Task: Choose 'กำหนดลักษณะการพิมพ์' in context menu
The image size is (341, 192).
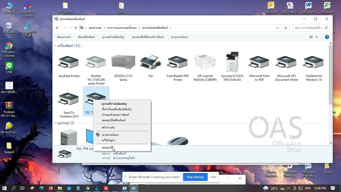Action: click(115, 115)
